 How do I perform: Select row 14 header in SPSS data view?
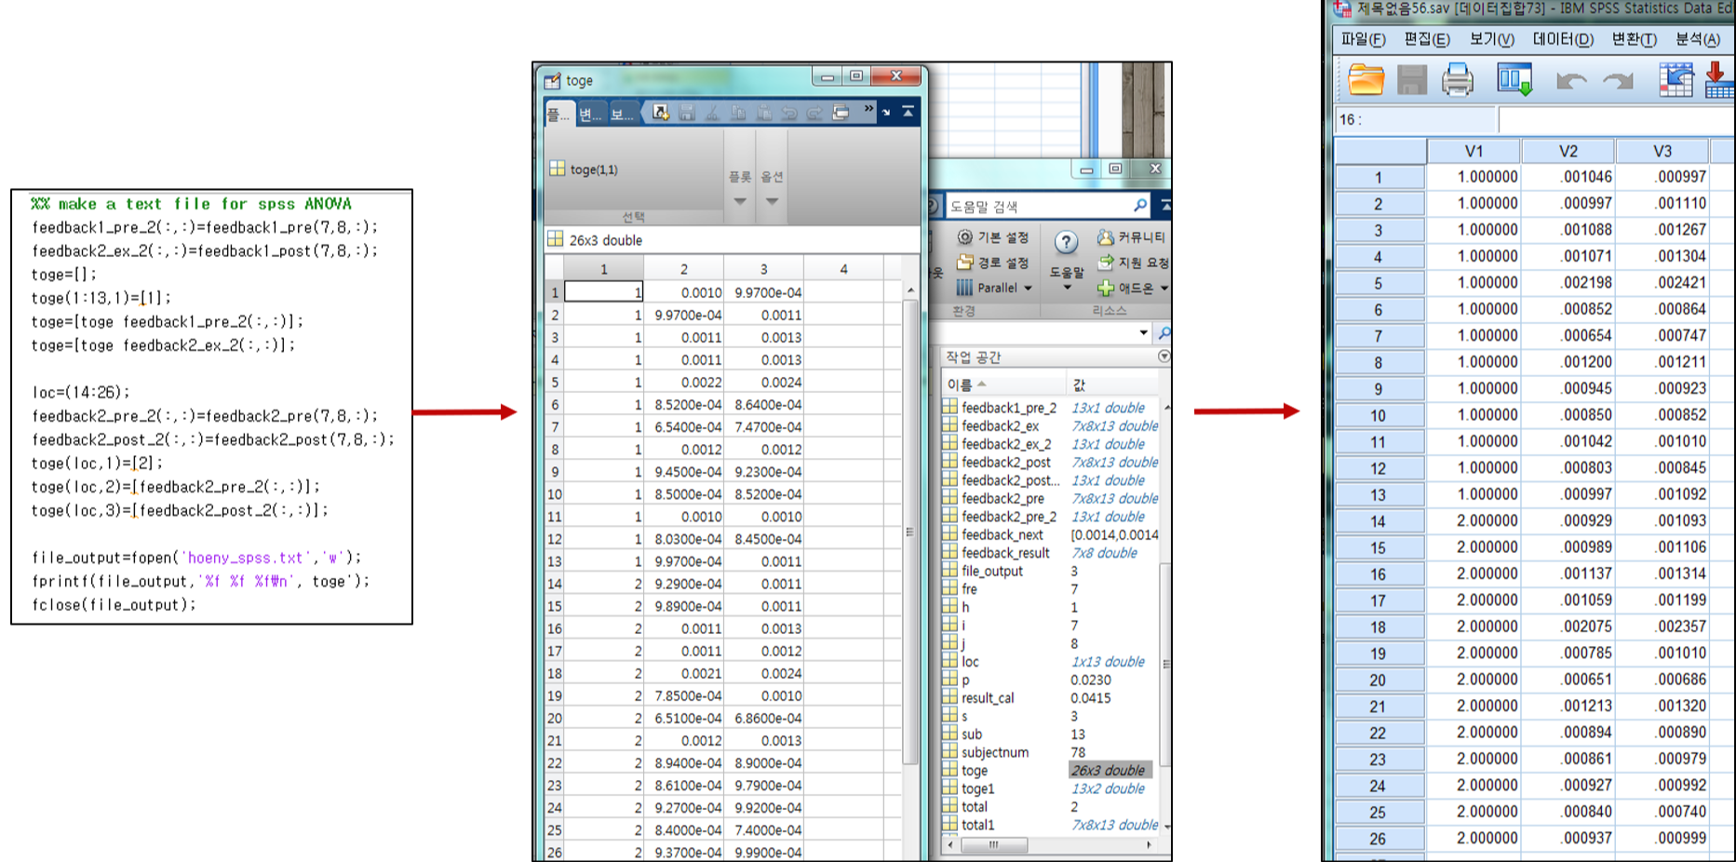click(1379, 521)
